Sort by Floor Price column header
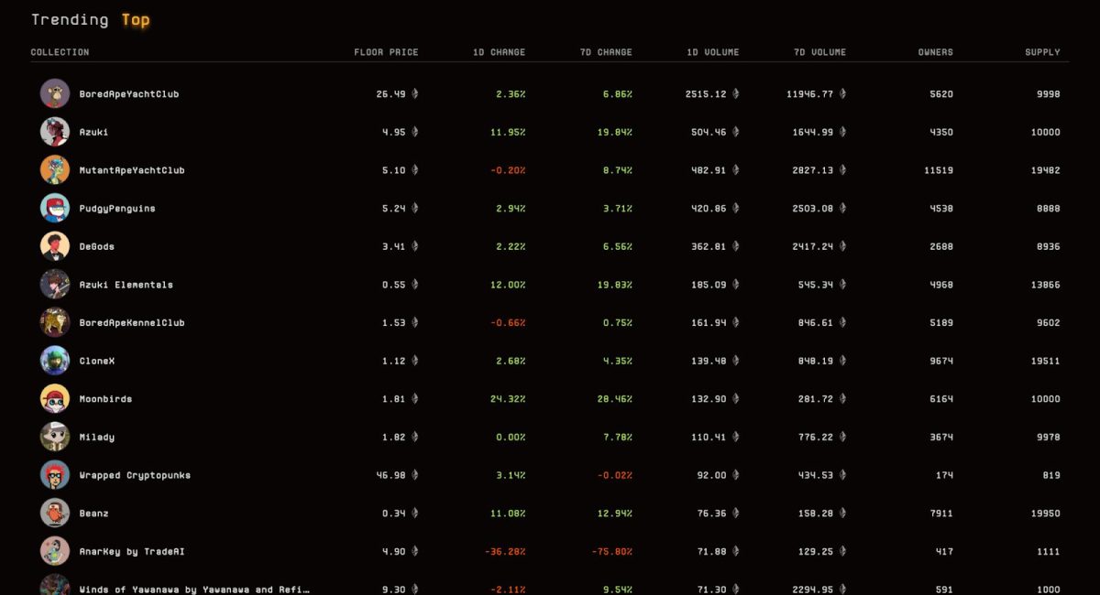Screen dimensions: 1100x595 (x=386, y=52)
